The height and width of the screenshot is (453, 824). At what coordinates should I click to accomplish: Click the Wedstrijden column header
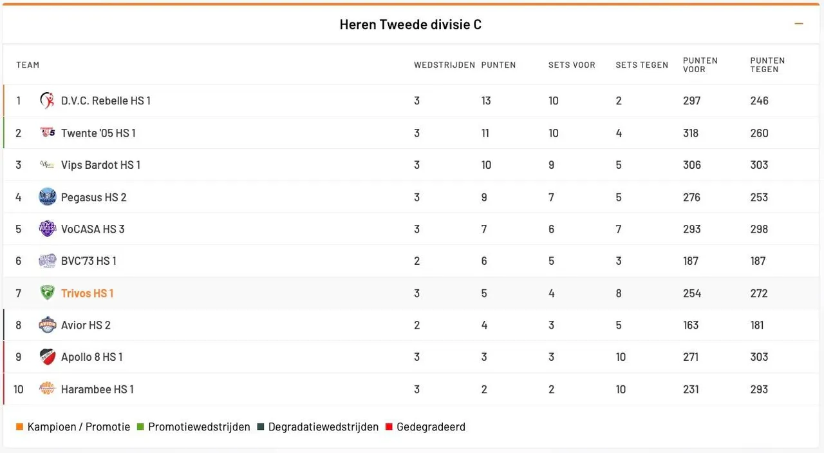click(444, 65)
